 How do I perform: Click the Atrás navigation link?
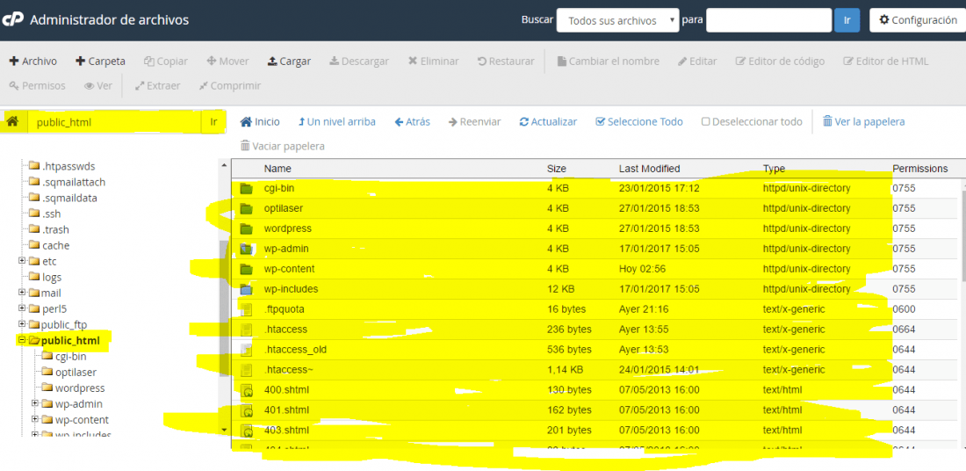coord(412,121)
